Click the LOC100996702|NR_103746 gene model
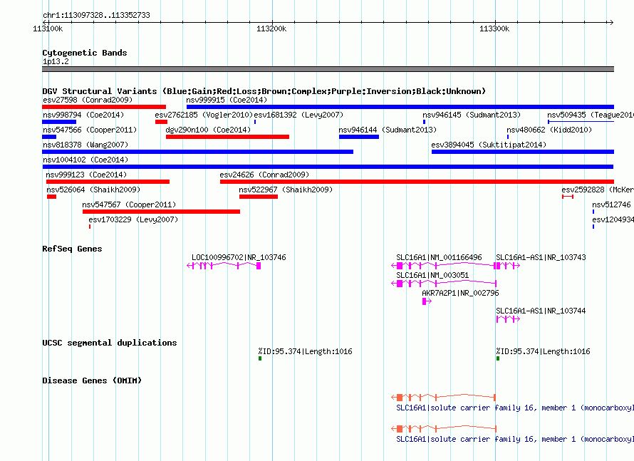 point(224,266)
